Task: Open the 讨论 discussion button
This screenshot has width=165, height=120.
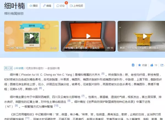Action: (x=61, y=6)
